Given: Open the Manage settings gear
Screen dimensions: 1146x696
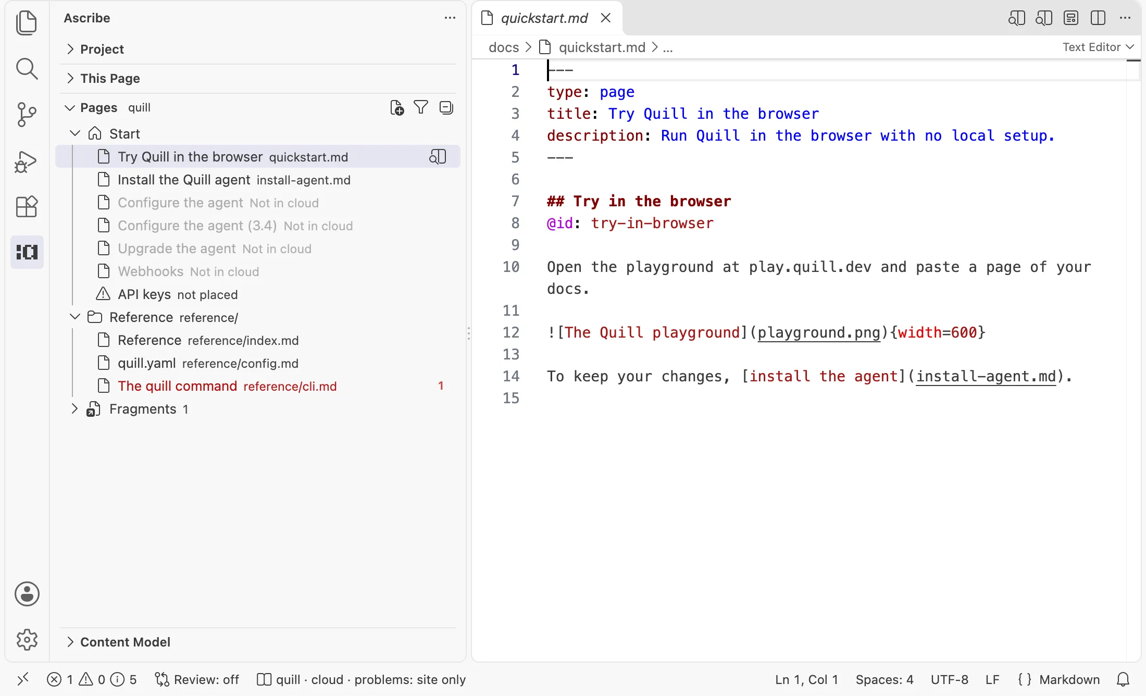Looking at the screenshot, I should 27,640.
